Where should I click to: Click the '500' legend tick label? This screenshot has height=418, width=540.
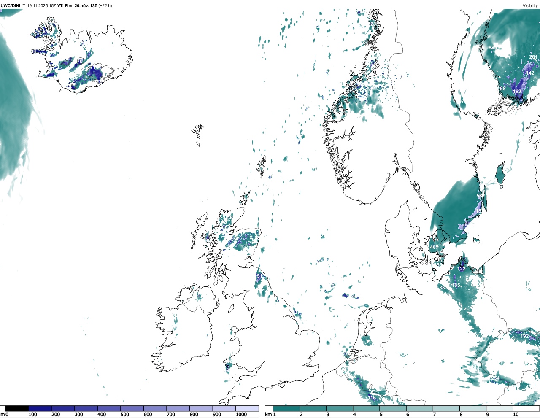[x=124, y=415]
